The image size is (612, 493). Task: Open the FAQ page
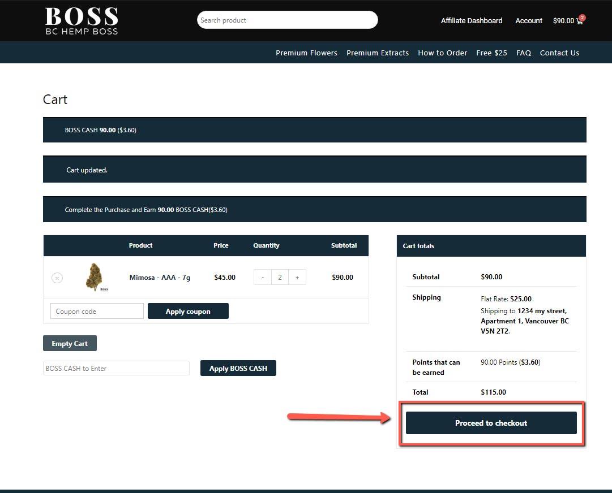tap(524, 53)
